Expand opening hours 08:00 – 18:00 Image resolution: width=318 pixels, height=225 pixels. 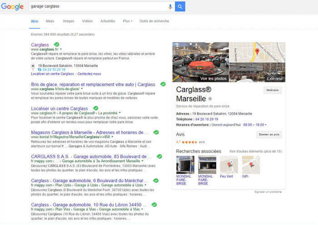pos(255,125)
